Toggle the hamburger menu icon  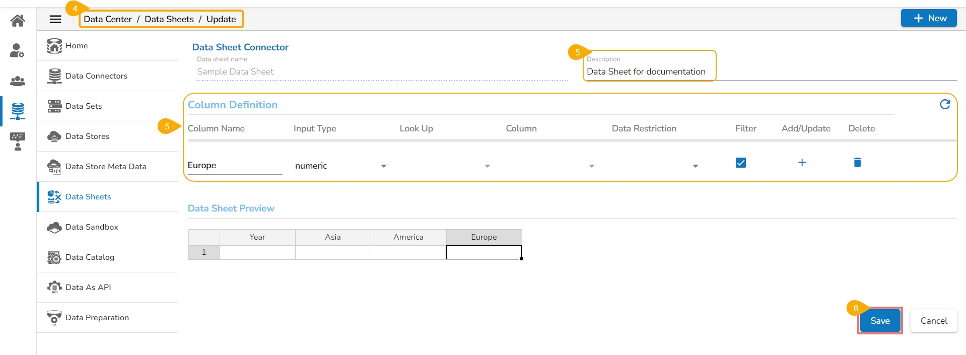click(55, 19)
